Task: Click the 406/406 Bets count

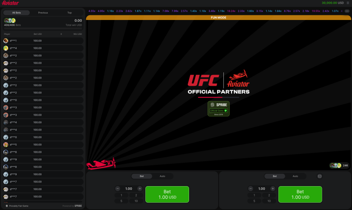Action: point(12,25)
